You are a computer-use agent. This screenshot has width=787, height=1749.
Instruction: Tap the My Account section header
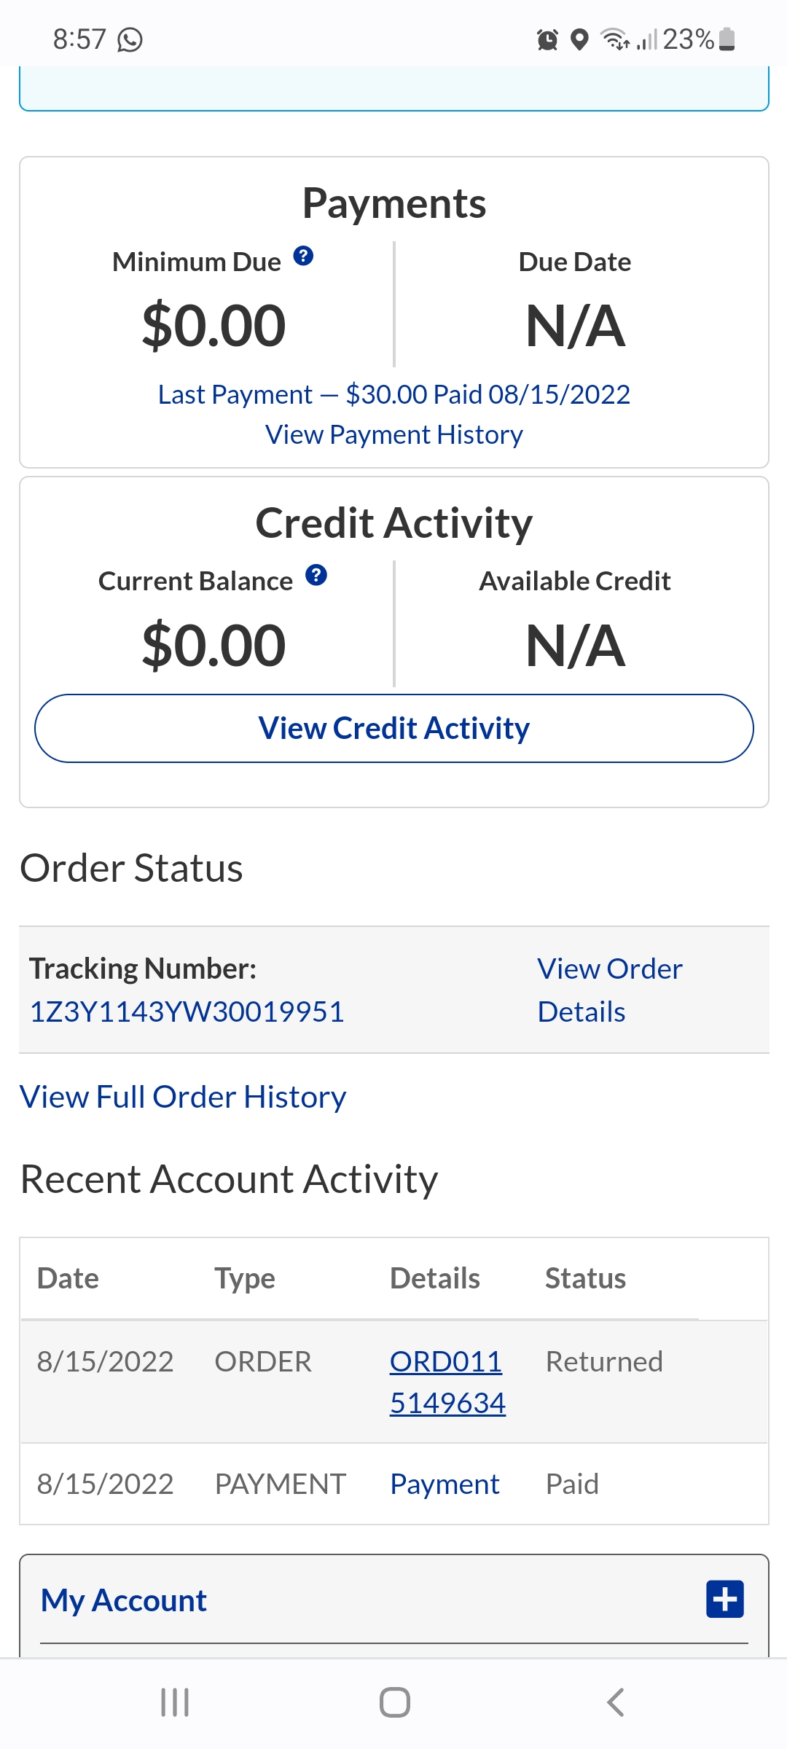[124, 1600]
